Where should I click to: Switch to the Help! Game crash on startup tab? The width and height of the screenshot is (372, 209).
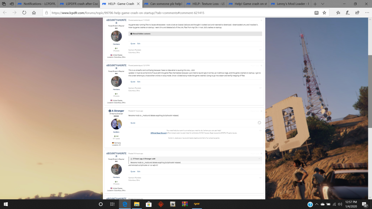coord(248,4)
